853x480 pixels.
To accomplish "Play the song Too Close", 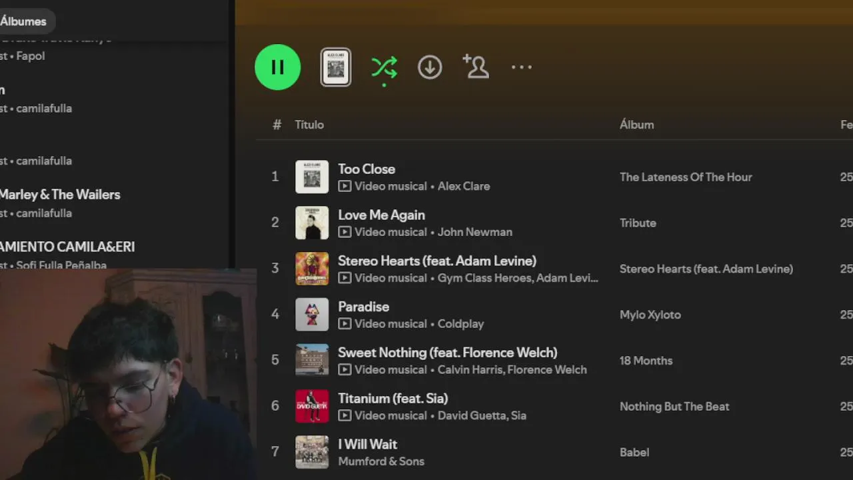I will pyautogui.click(x=367, y=169).
